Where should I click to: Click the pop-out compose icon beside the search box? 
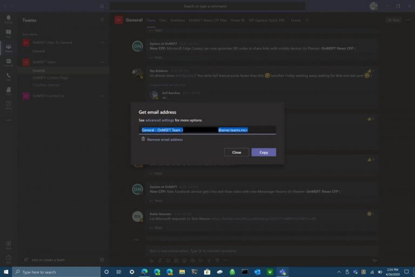pyautogui.click(x=102, y=6)
